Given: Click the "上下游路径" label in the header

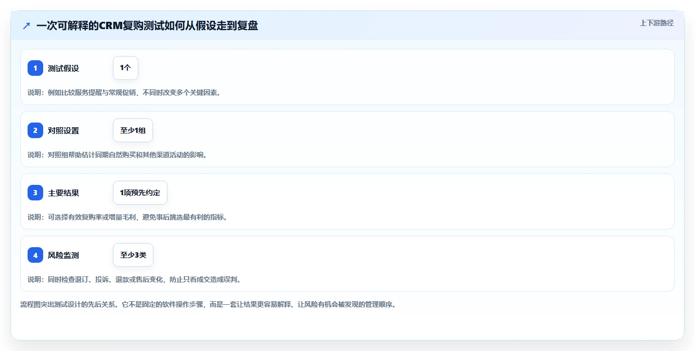Looking at the screenshot, I should pyautogui.click(x=657, y=23).
